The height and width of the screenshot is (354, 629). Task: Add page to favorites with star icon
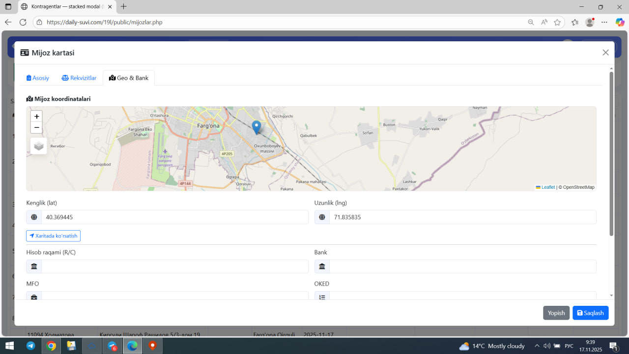click(557, 22)
